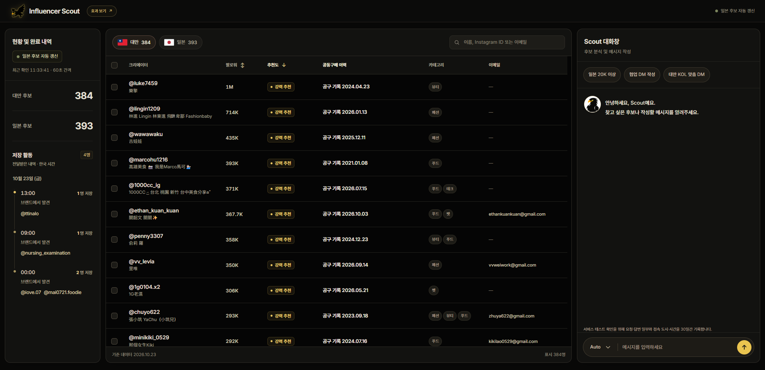Image resolution: width=765 pixels, height=370 pixels.
Task: Click the 강력 추천 badge for @penny3307
Action: coord(280,240)
